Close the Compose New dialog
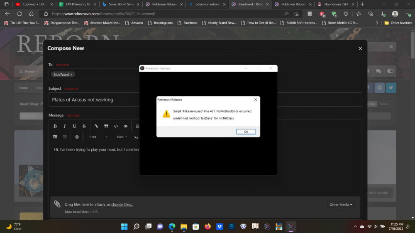The width and height of the screenshot is (415, 233). [360, 48]
